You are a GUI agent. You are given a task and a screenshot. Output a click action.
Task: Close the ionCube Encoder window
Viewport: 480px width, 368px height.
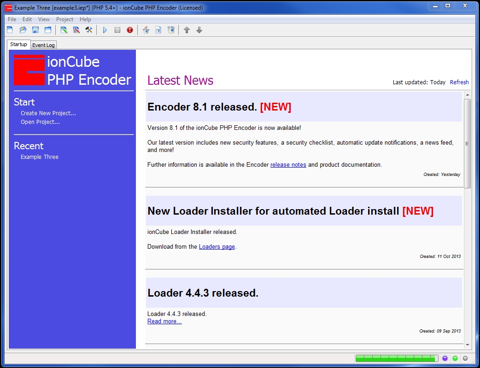[465, 6]
